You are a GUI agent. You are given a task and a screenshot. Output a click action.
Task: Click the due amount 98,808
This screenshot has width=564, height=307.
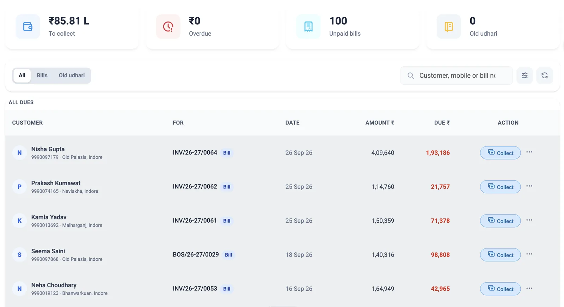440,255
